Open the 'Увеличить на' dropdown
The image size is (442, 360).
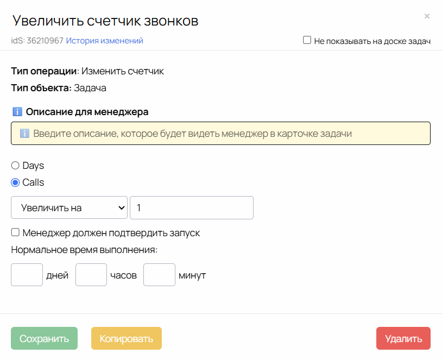point(69,208)
